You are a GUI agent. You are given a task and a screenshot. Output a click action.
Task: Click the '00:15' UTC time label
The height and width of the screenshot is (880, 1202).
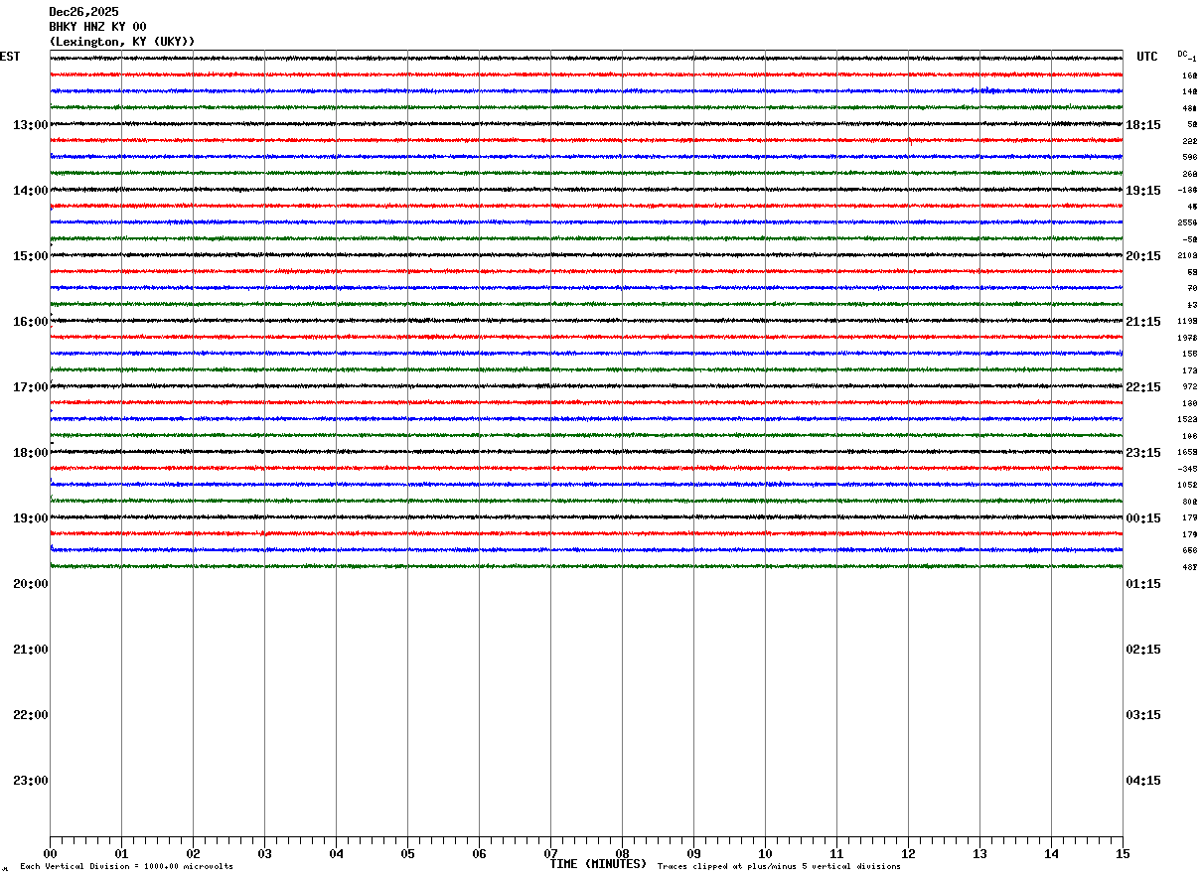pos(1143,518)
